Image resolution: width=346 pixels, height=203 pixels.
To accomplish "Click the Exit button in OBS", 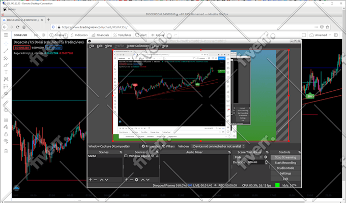I will coord(285,179).
